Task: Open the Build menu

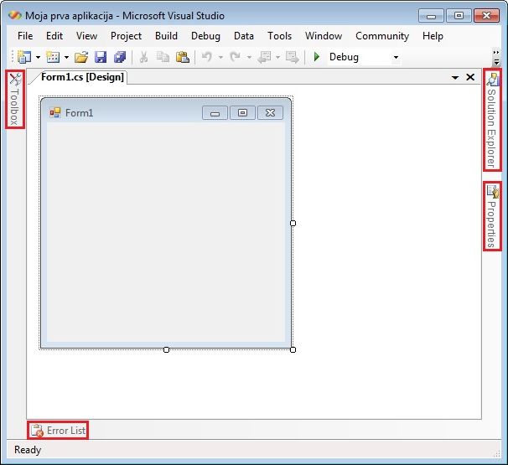Action: click(x=166, y=36)
